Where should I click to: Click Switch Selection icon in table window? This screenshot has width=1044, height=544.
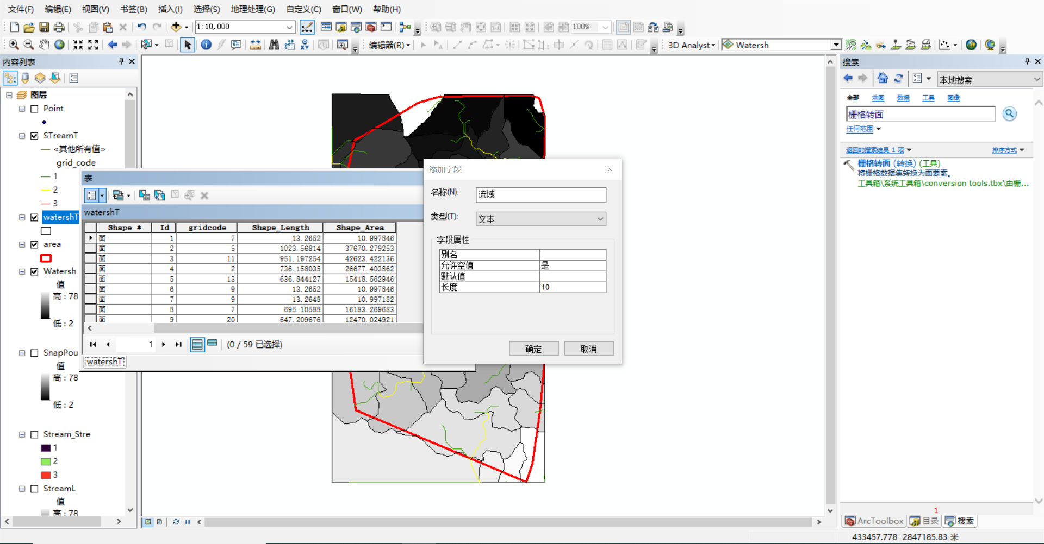[x=159, y=195]
